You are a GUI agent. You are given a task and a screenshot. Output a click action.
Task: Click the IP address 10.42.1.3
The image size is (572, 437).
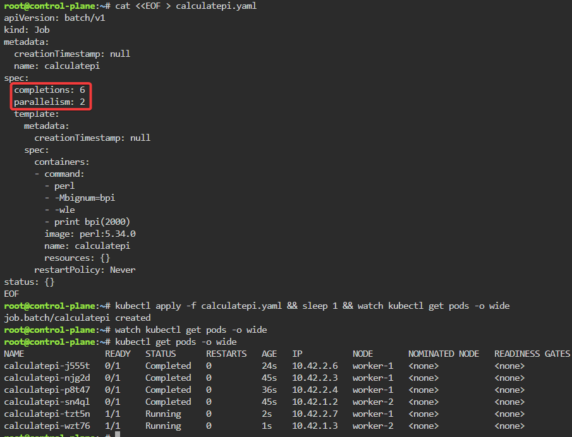pos(314,426)
